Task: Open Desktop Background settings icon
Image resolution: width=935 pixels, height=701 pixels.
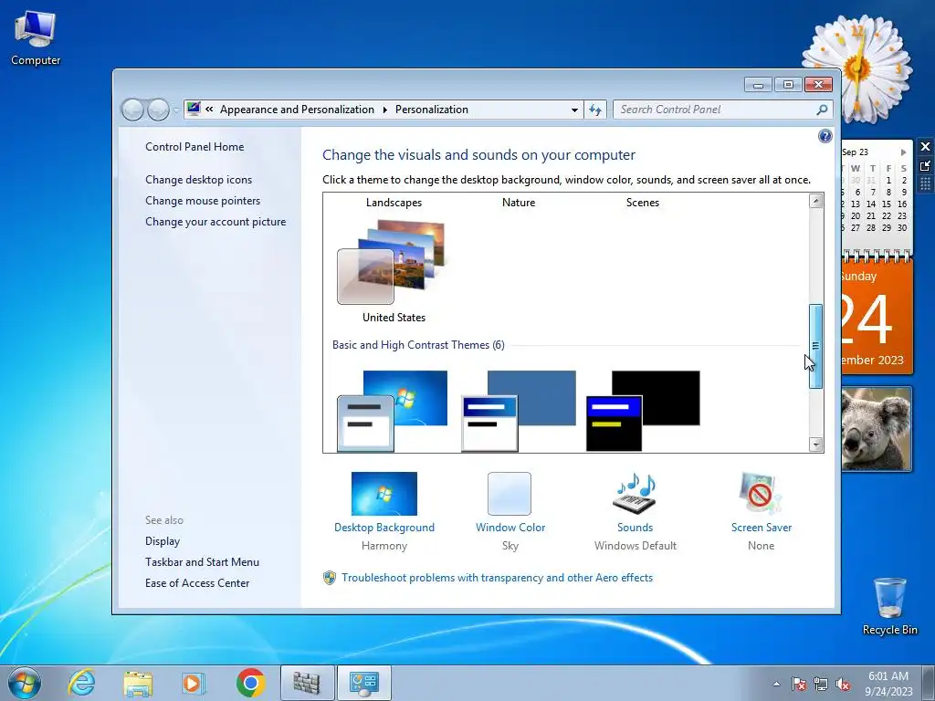Action: (384, 494)
